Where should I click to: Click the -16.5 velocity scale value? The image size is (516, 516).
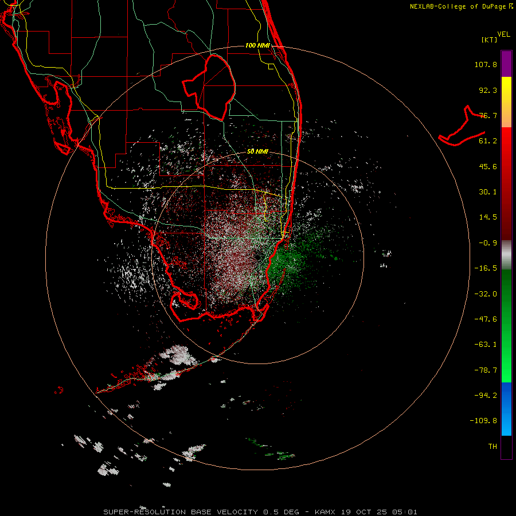486,268
